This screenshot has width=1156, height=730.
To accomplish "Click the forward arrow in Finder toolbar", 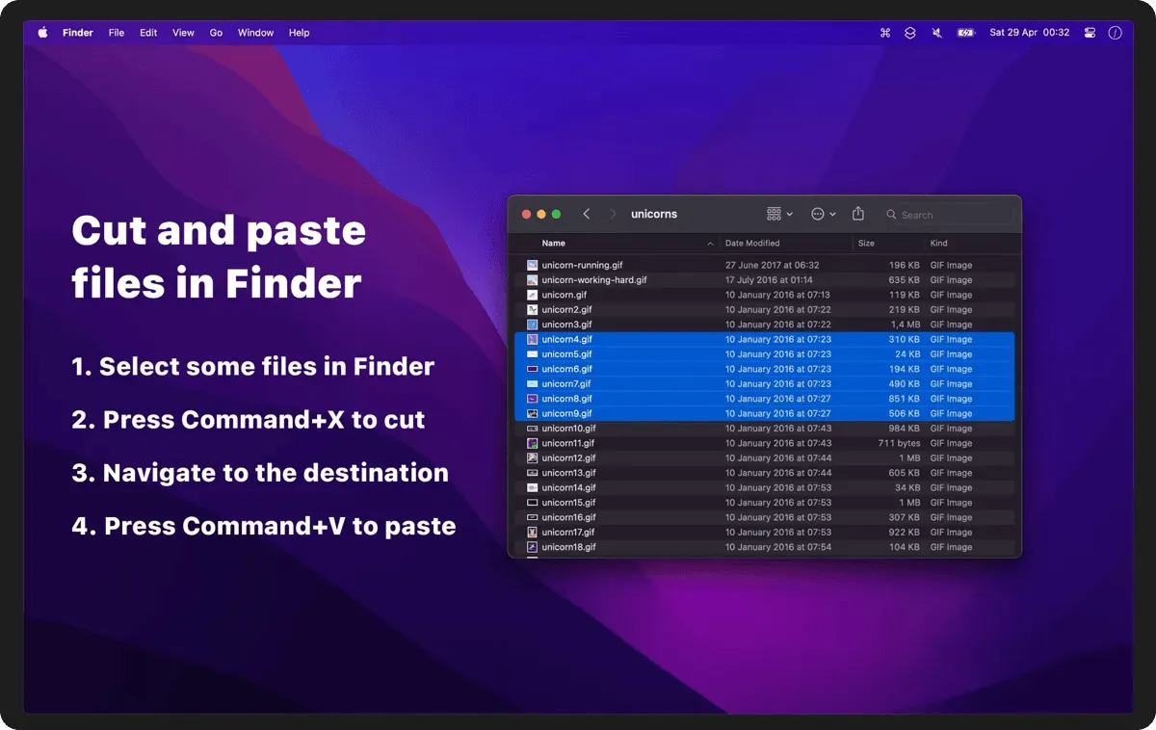I will (x=613, y=214).
